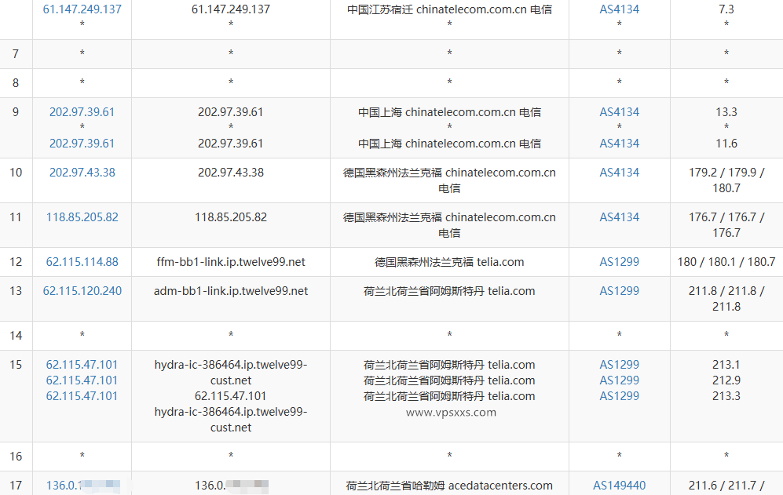Screen dimensions: 783x495
Task: Open the blue 202.97.43.38 link in hop 10
Action: point(82,172)
